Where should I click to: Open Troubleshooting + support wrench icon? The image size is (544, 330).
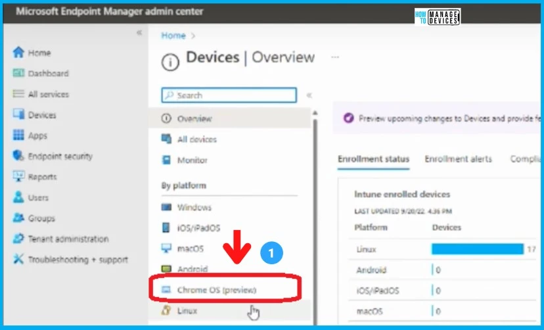18,259
